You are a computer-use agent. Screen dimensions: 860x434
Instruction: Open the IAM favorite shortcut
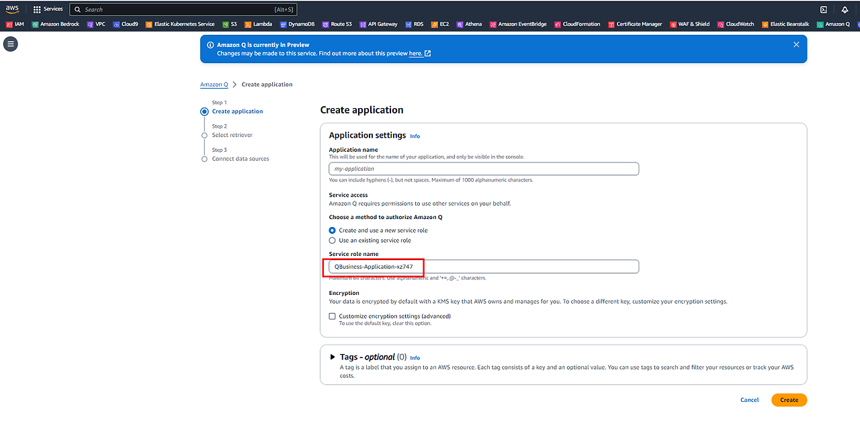click(15, 24)
